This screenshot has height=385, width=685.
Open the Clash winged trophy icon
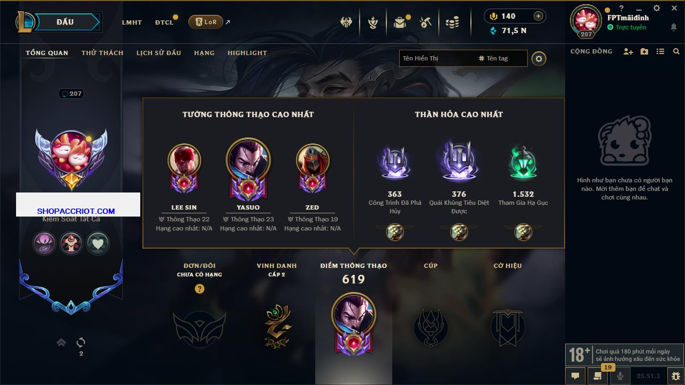[346, 22]
